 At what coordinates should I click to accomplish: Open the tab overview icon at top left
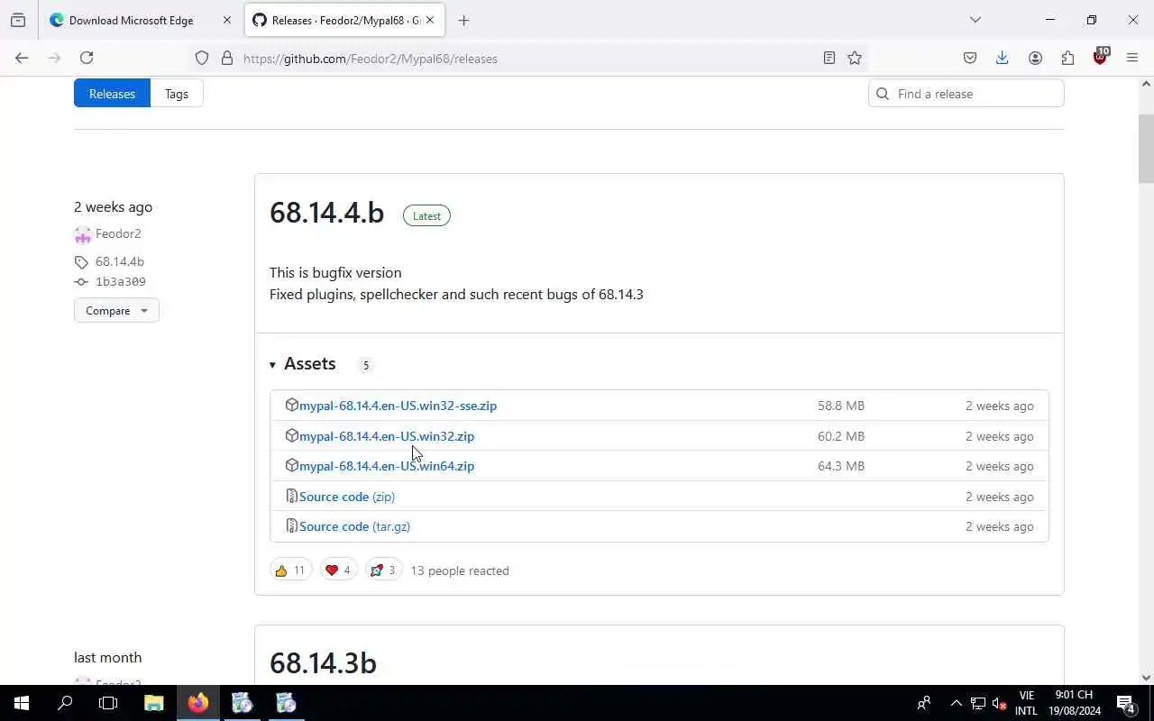tap(18, 20)
